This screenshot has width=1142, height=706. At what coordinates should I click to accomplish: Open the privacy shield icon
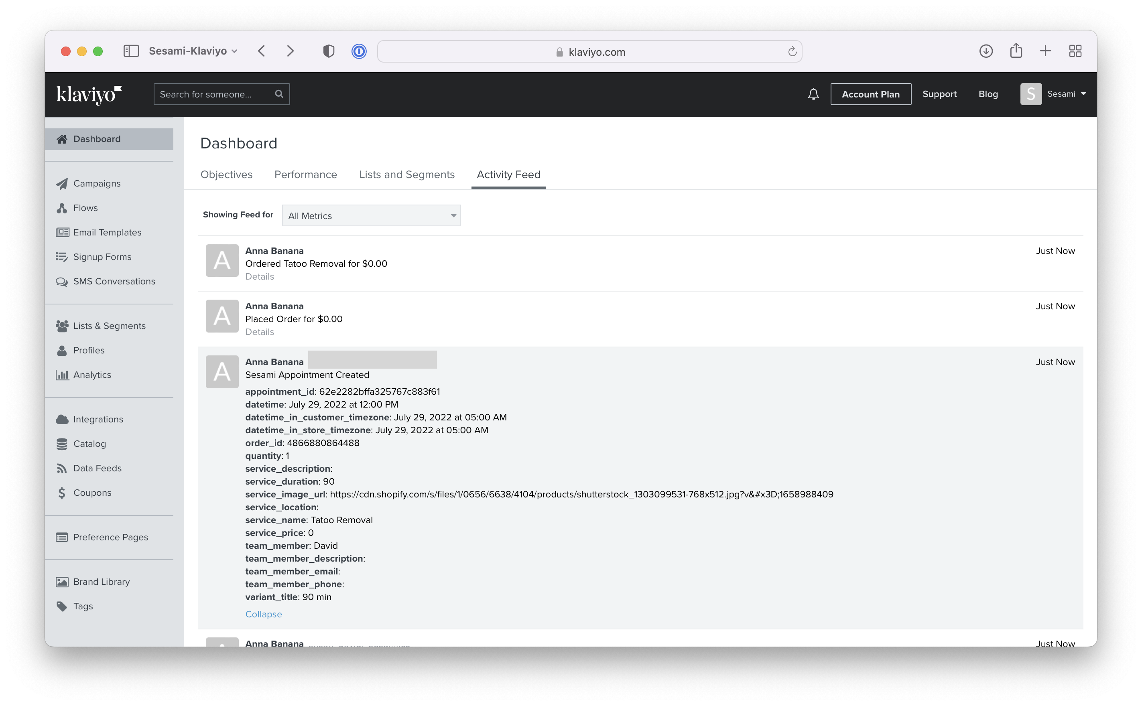pyautogui.click(x=328, y=51)
